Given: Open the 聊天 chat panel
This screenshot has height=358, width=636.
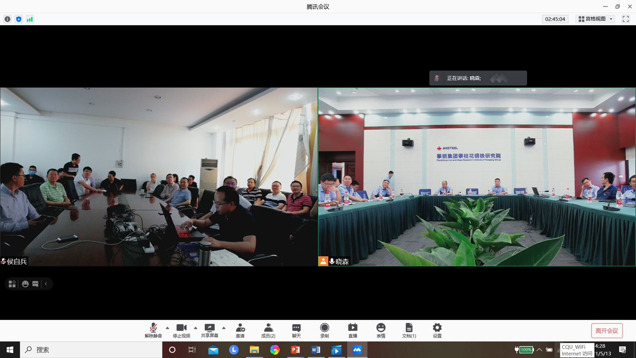Looking at the screenshot, I should tap(297, 330).
